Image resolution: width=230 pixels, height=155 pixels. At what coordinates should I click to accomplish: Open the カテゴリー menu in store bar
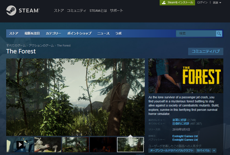(53, 33)
